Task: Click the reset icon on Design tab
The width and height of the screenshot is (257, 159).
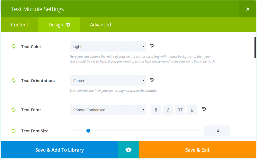Action: pyautogui.click(x=68, y=25)
